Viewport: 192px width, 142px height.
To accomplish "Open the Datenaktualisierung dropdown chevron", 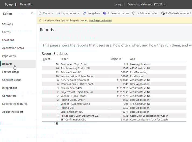I will (x=165, y=5).
